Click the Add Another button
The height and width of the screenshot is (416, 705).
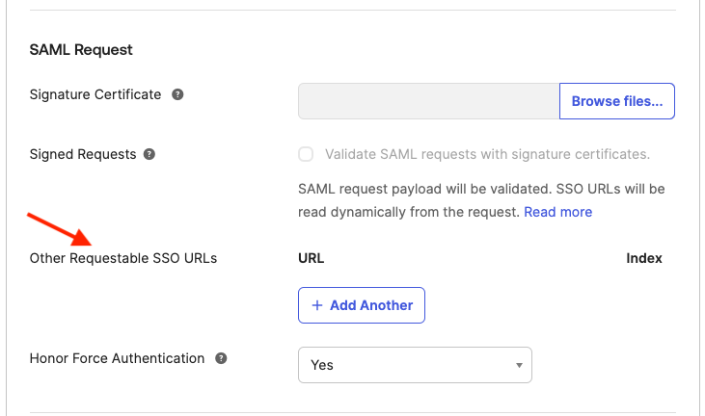362,305
